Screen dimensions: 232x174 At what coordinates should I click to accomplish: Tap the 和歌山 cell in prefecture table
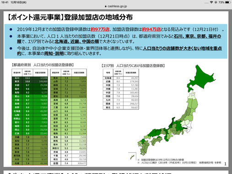[17, 119]
